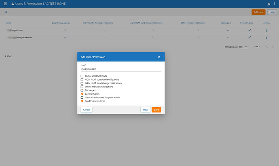Click Data export checkmark in gmail.com row

[x=228, y=30]
